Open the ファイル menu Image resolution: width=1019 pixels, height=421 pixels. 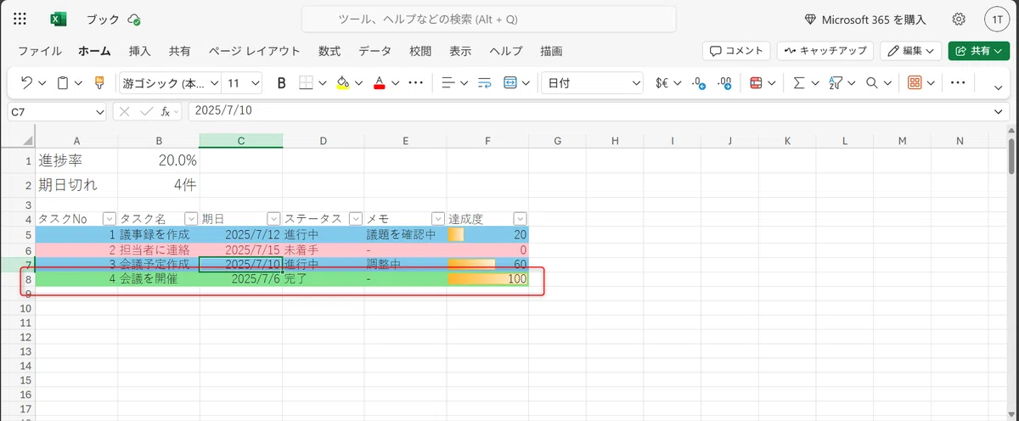coord(40,51)
